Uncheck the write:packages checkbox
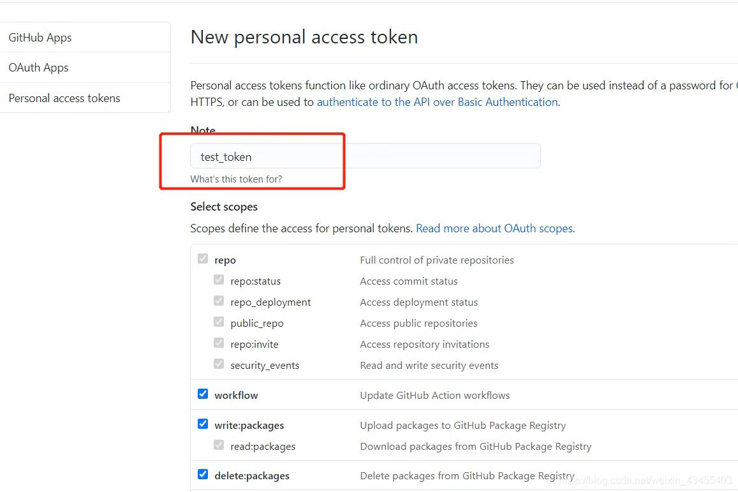 point(203,424)
